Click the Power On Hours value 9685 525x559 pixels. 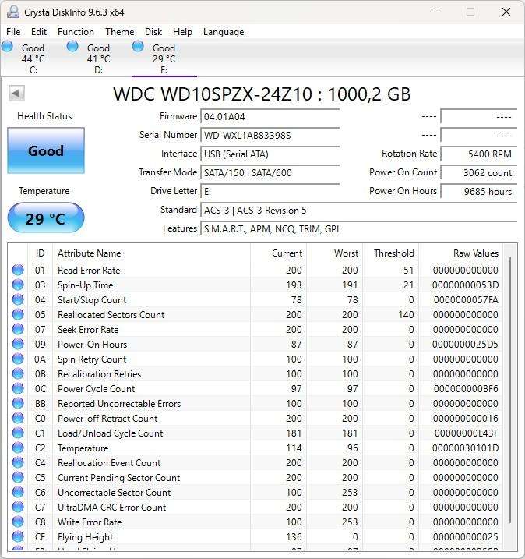coord(479,192)
